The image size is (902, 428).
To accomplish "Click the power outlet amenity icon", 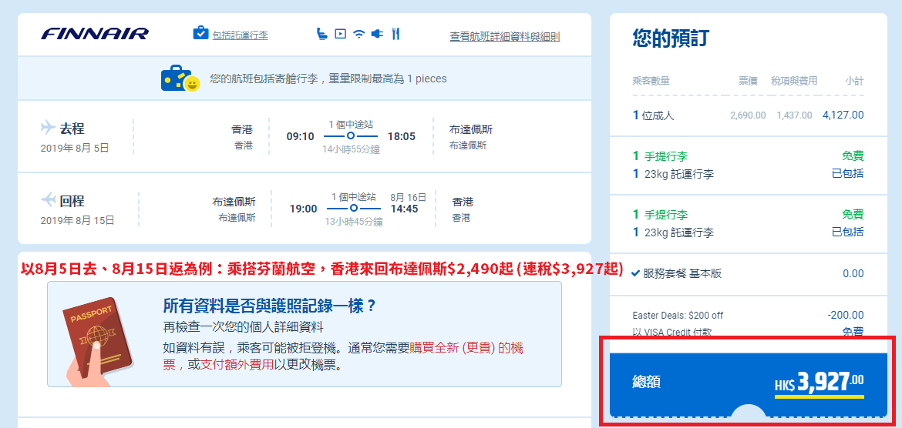I will [x=377, y=34].
